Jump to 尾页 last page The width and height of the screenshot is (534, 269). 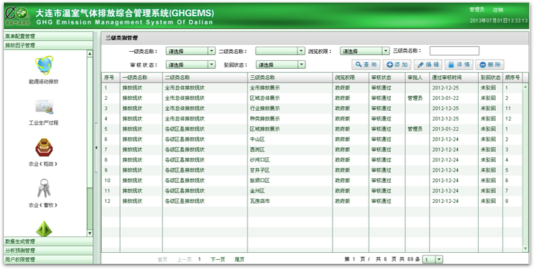click(x=239, y=259)
